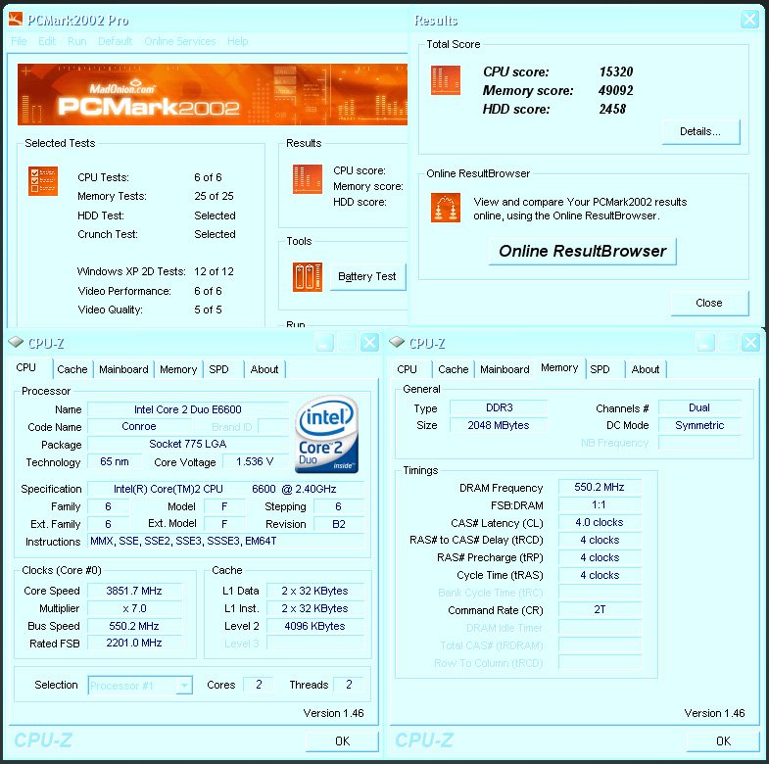This screenshot has width=769, height=764.
Task: Close the left CPU-Z window
Action: click(x=369, y=342)
